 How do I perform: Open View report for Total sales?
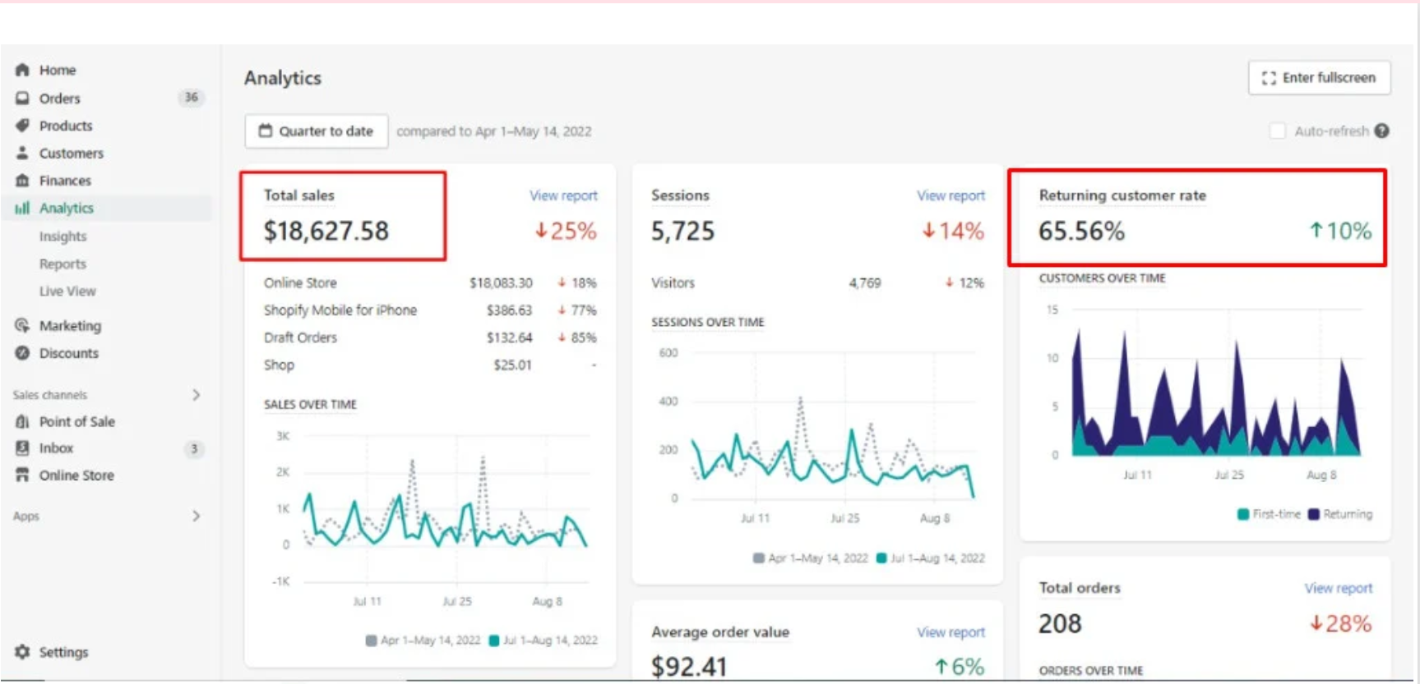pyautogui.click(x=563, y=195)
